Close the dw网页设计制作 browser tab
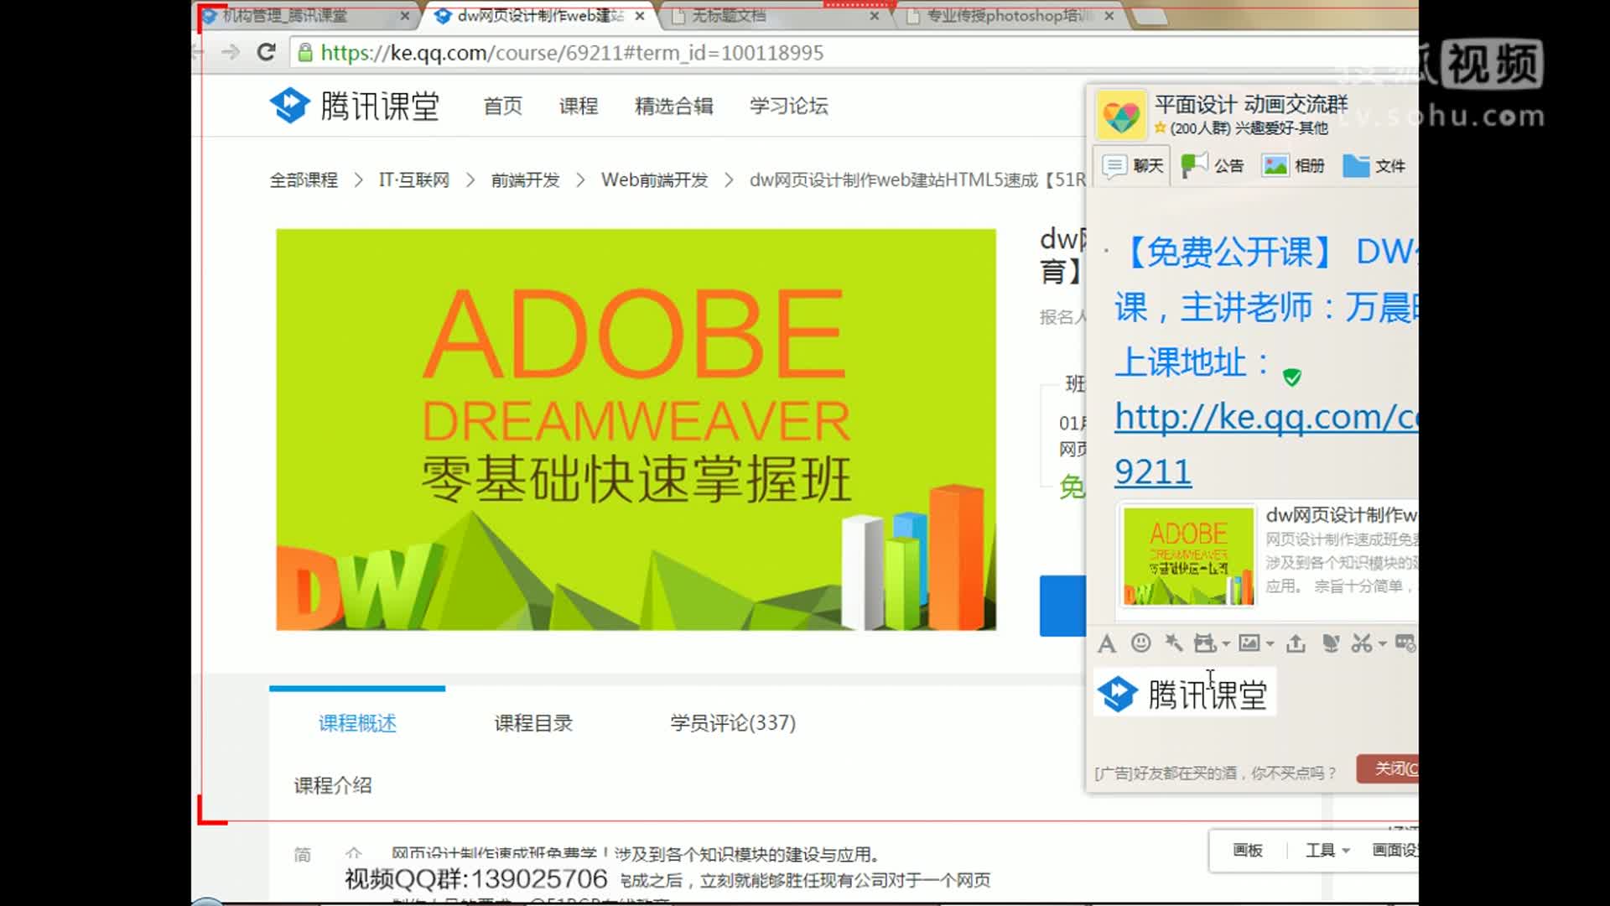1610x906 pixels. click(640, 15)
